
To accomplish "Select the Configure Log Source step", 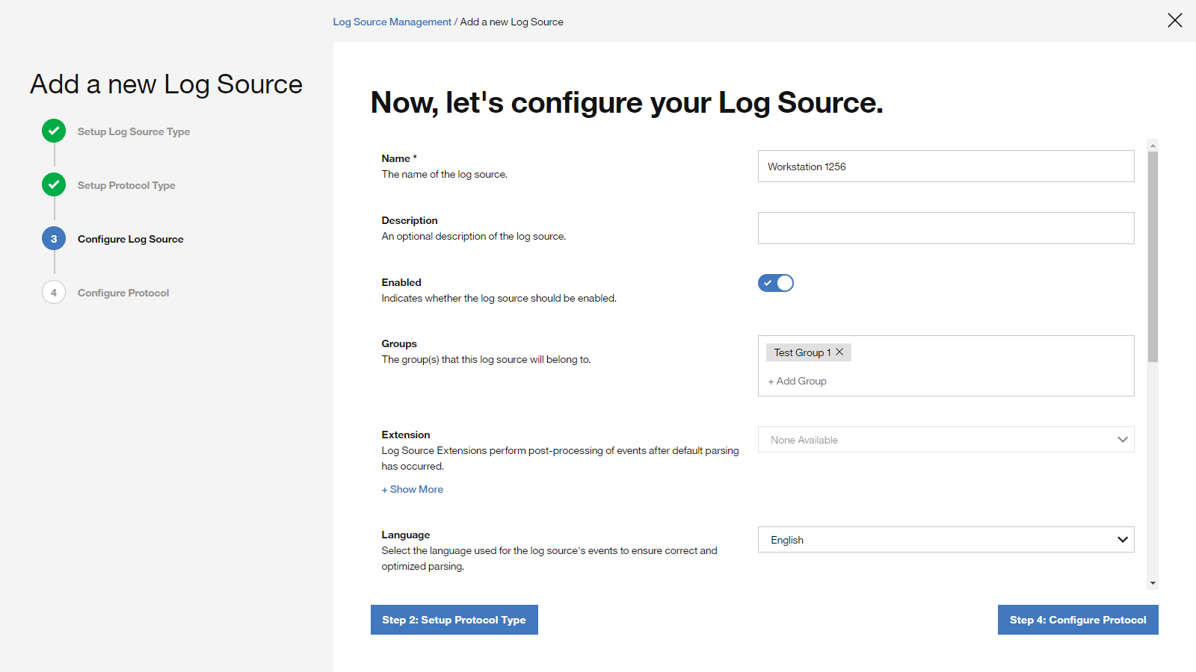I will pyautogui.click(x=130, y=239).
